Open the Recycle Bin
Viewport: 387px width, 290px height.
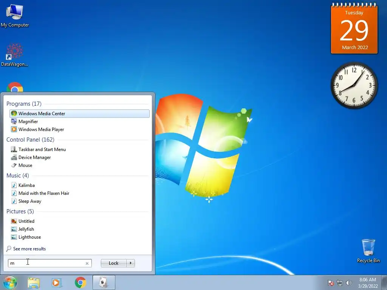[368, 250]
